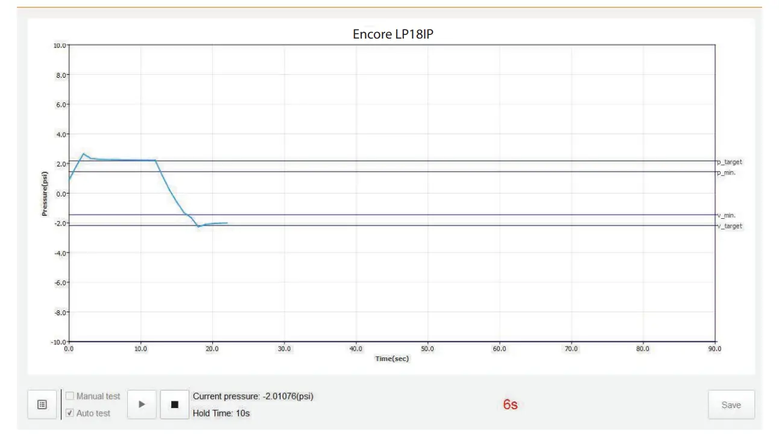
Task: Stop the test with the square button
Action: coord(174,404)
